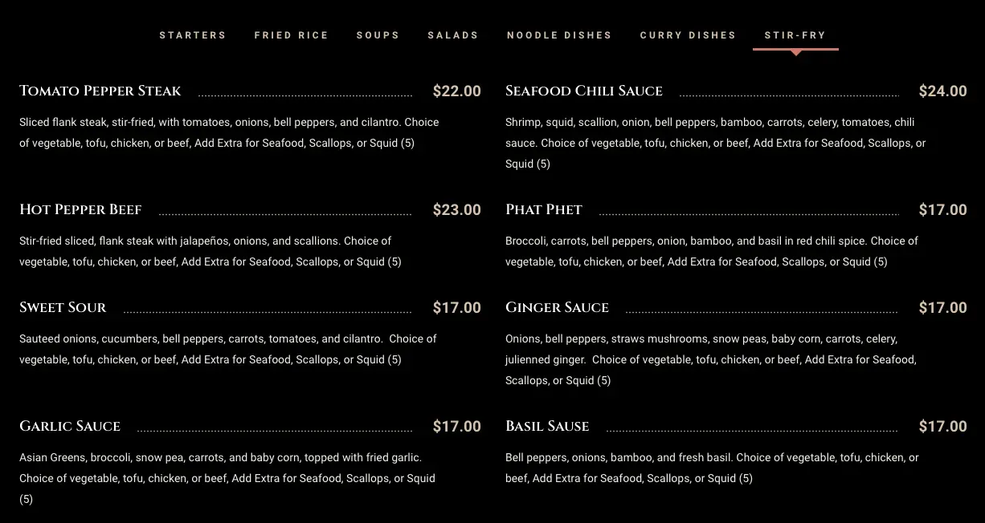Select the Seafood Chili Sauce heading

(x=584, y=91)
